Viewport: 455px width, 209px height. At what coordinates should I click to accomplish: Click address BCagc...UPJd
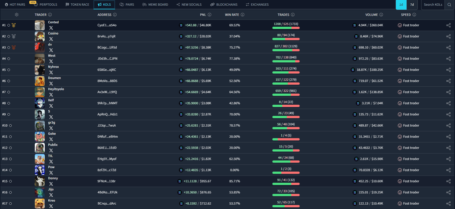point(107,48)
